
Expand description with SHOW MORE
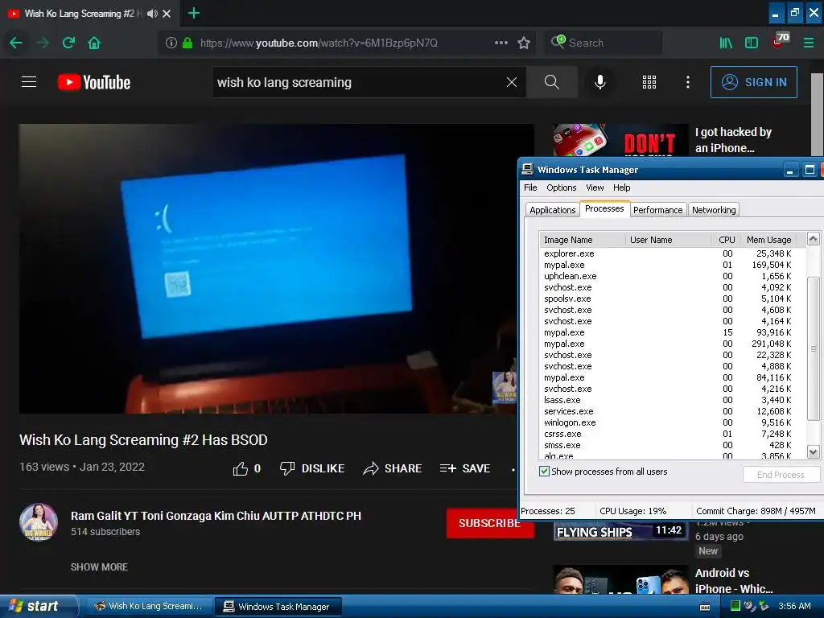[x=99, y=567]
